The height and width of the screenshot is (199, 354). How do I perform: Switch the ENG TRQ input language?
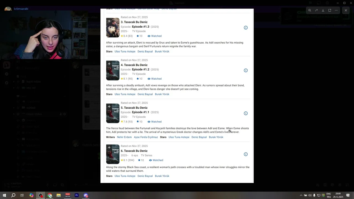(x=329, y=195)
